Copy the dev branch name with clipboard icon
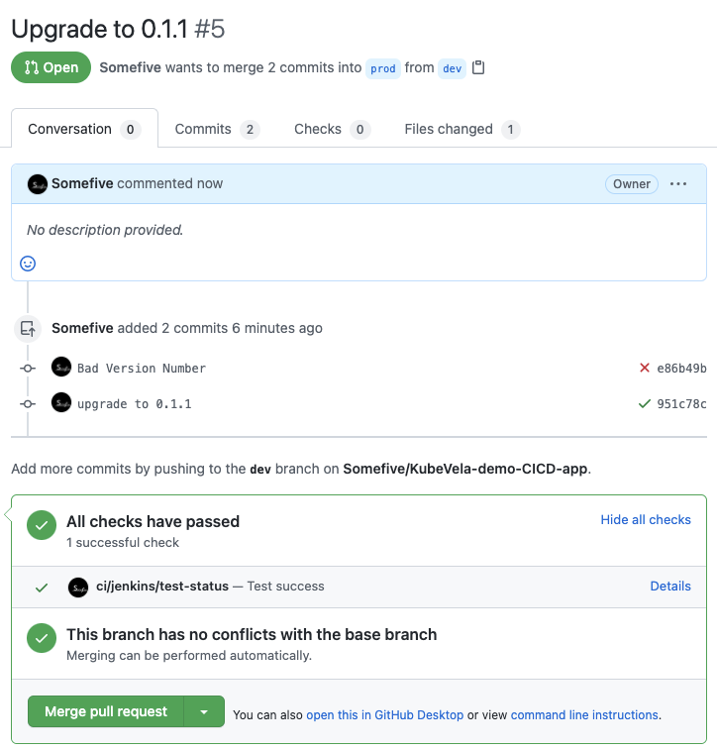The image size is (717, 751). 478,67
